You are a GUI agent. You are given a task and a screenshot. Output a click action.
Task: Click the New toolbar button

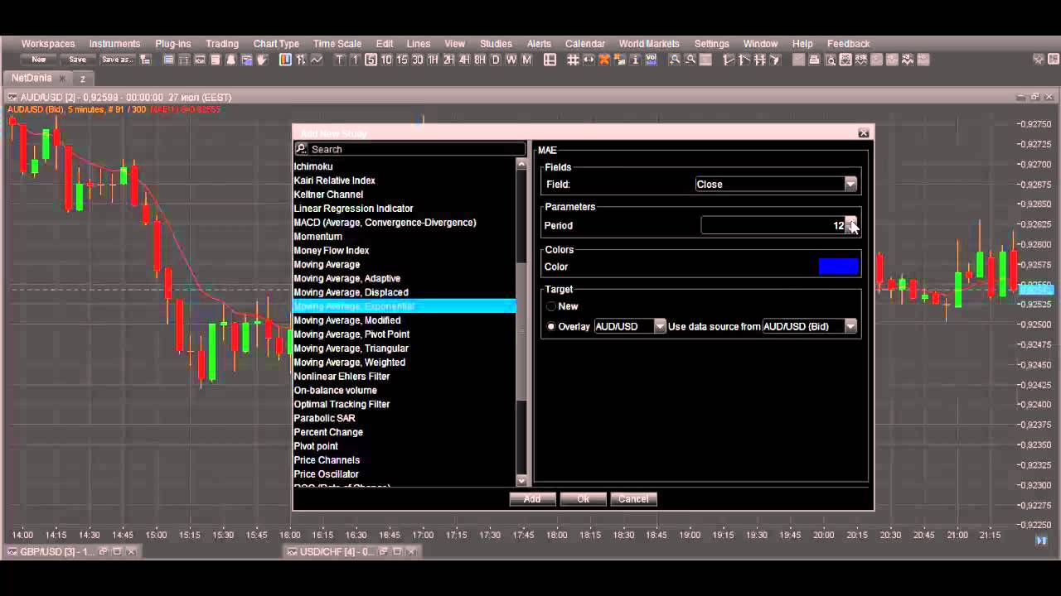39,60
